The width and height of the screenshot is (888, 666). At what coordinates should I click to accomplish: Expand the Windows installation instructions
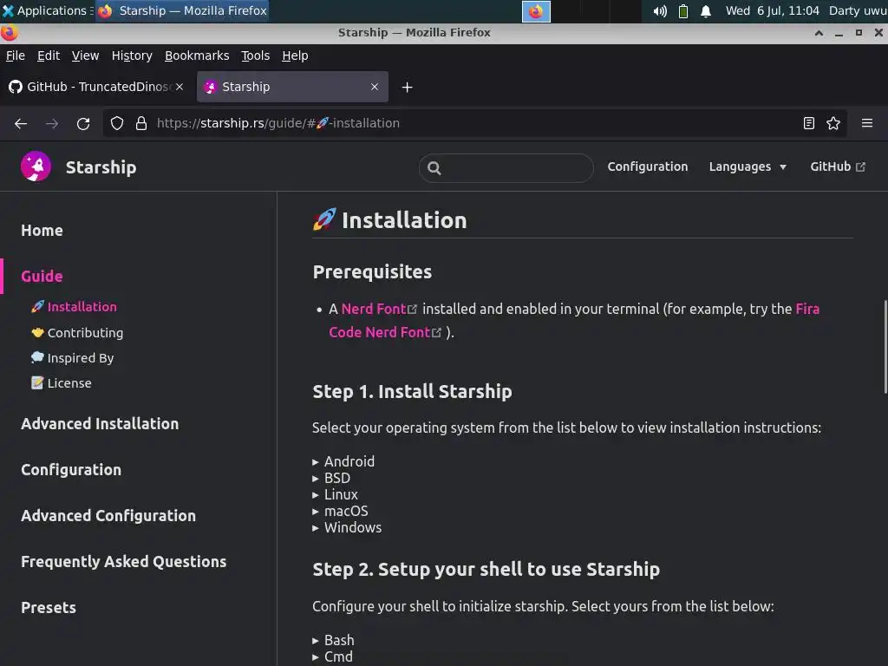[x=347, y=527]
